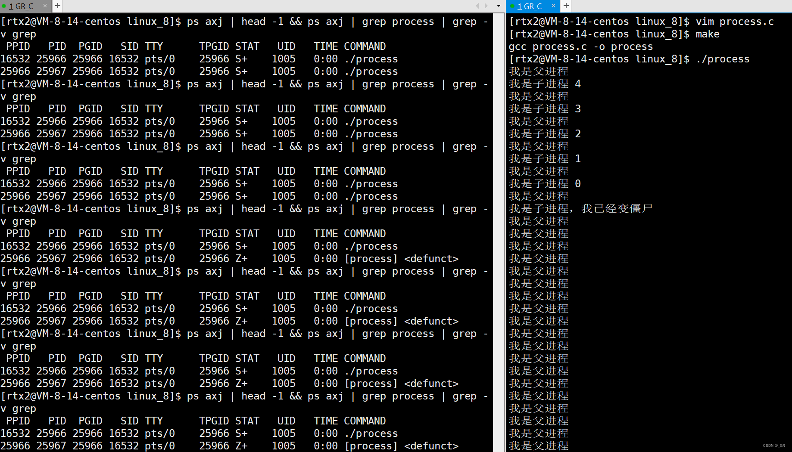Click the 'vim process.c' command line
The height and width of the screenshot is (452, 792).
pyautogui.click(x=641, y=22)
